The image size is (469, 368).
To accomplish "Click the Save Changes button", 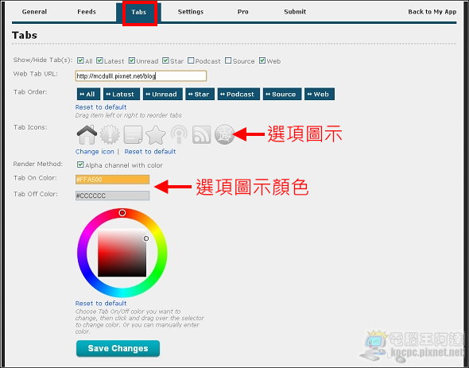I will (x=118, y=348).
